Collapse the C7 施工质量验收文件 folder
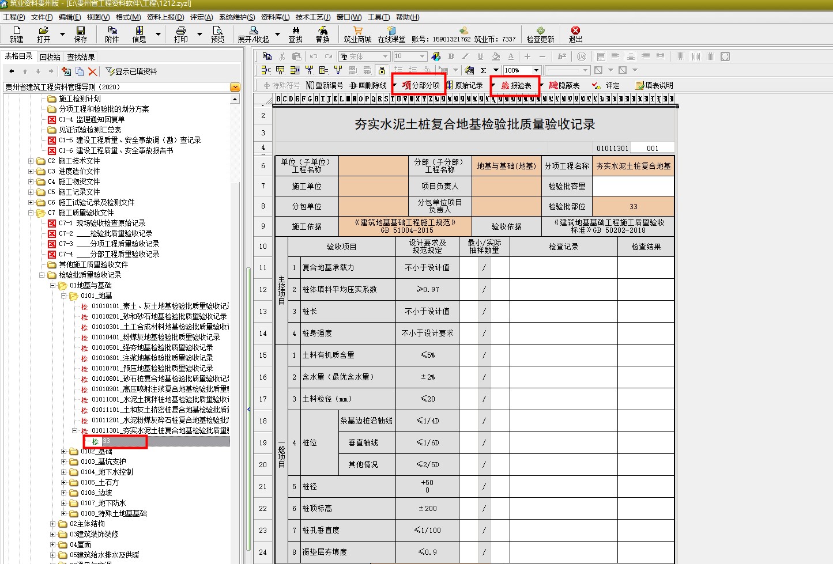 click(31, 213)
